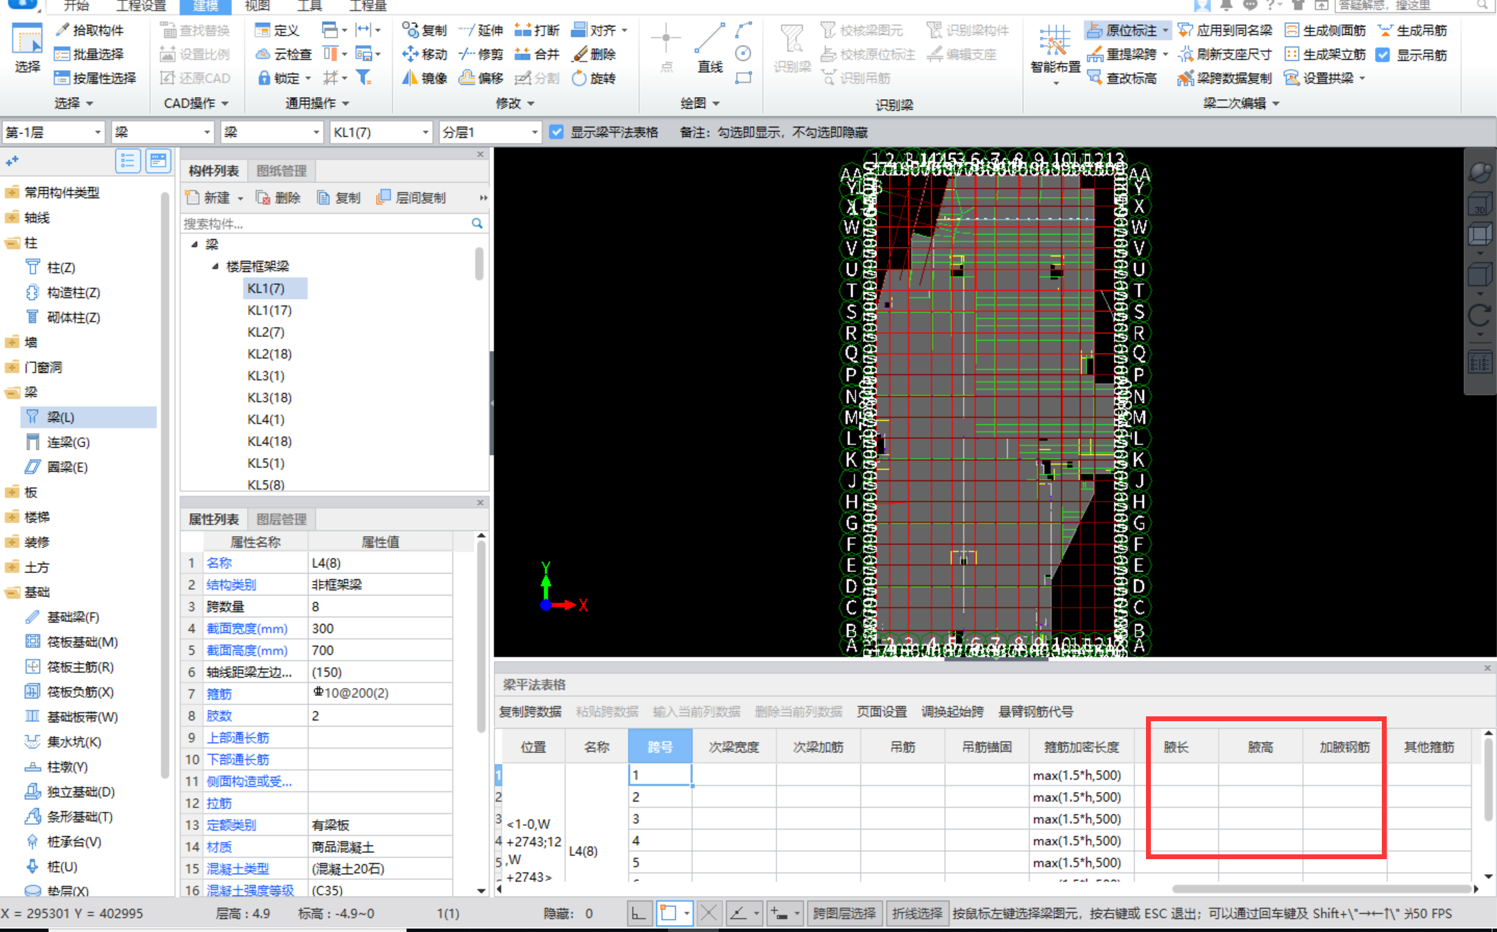The height and width of the screenshot is (932, 1497).
Task: Click the 梁跨数据复制 tool
Action: click(x=1225, y=78)
